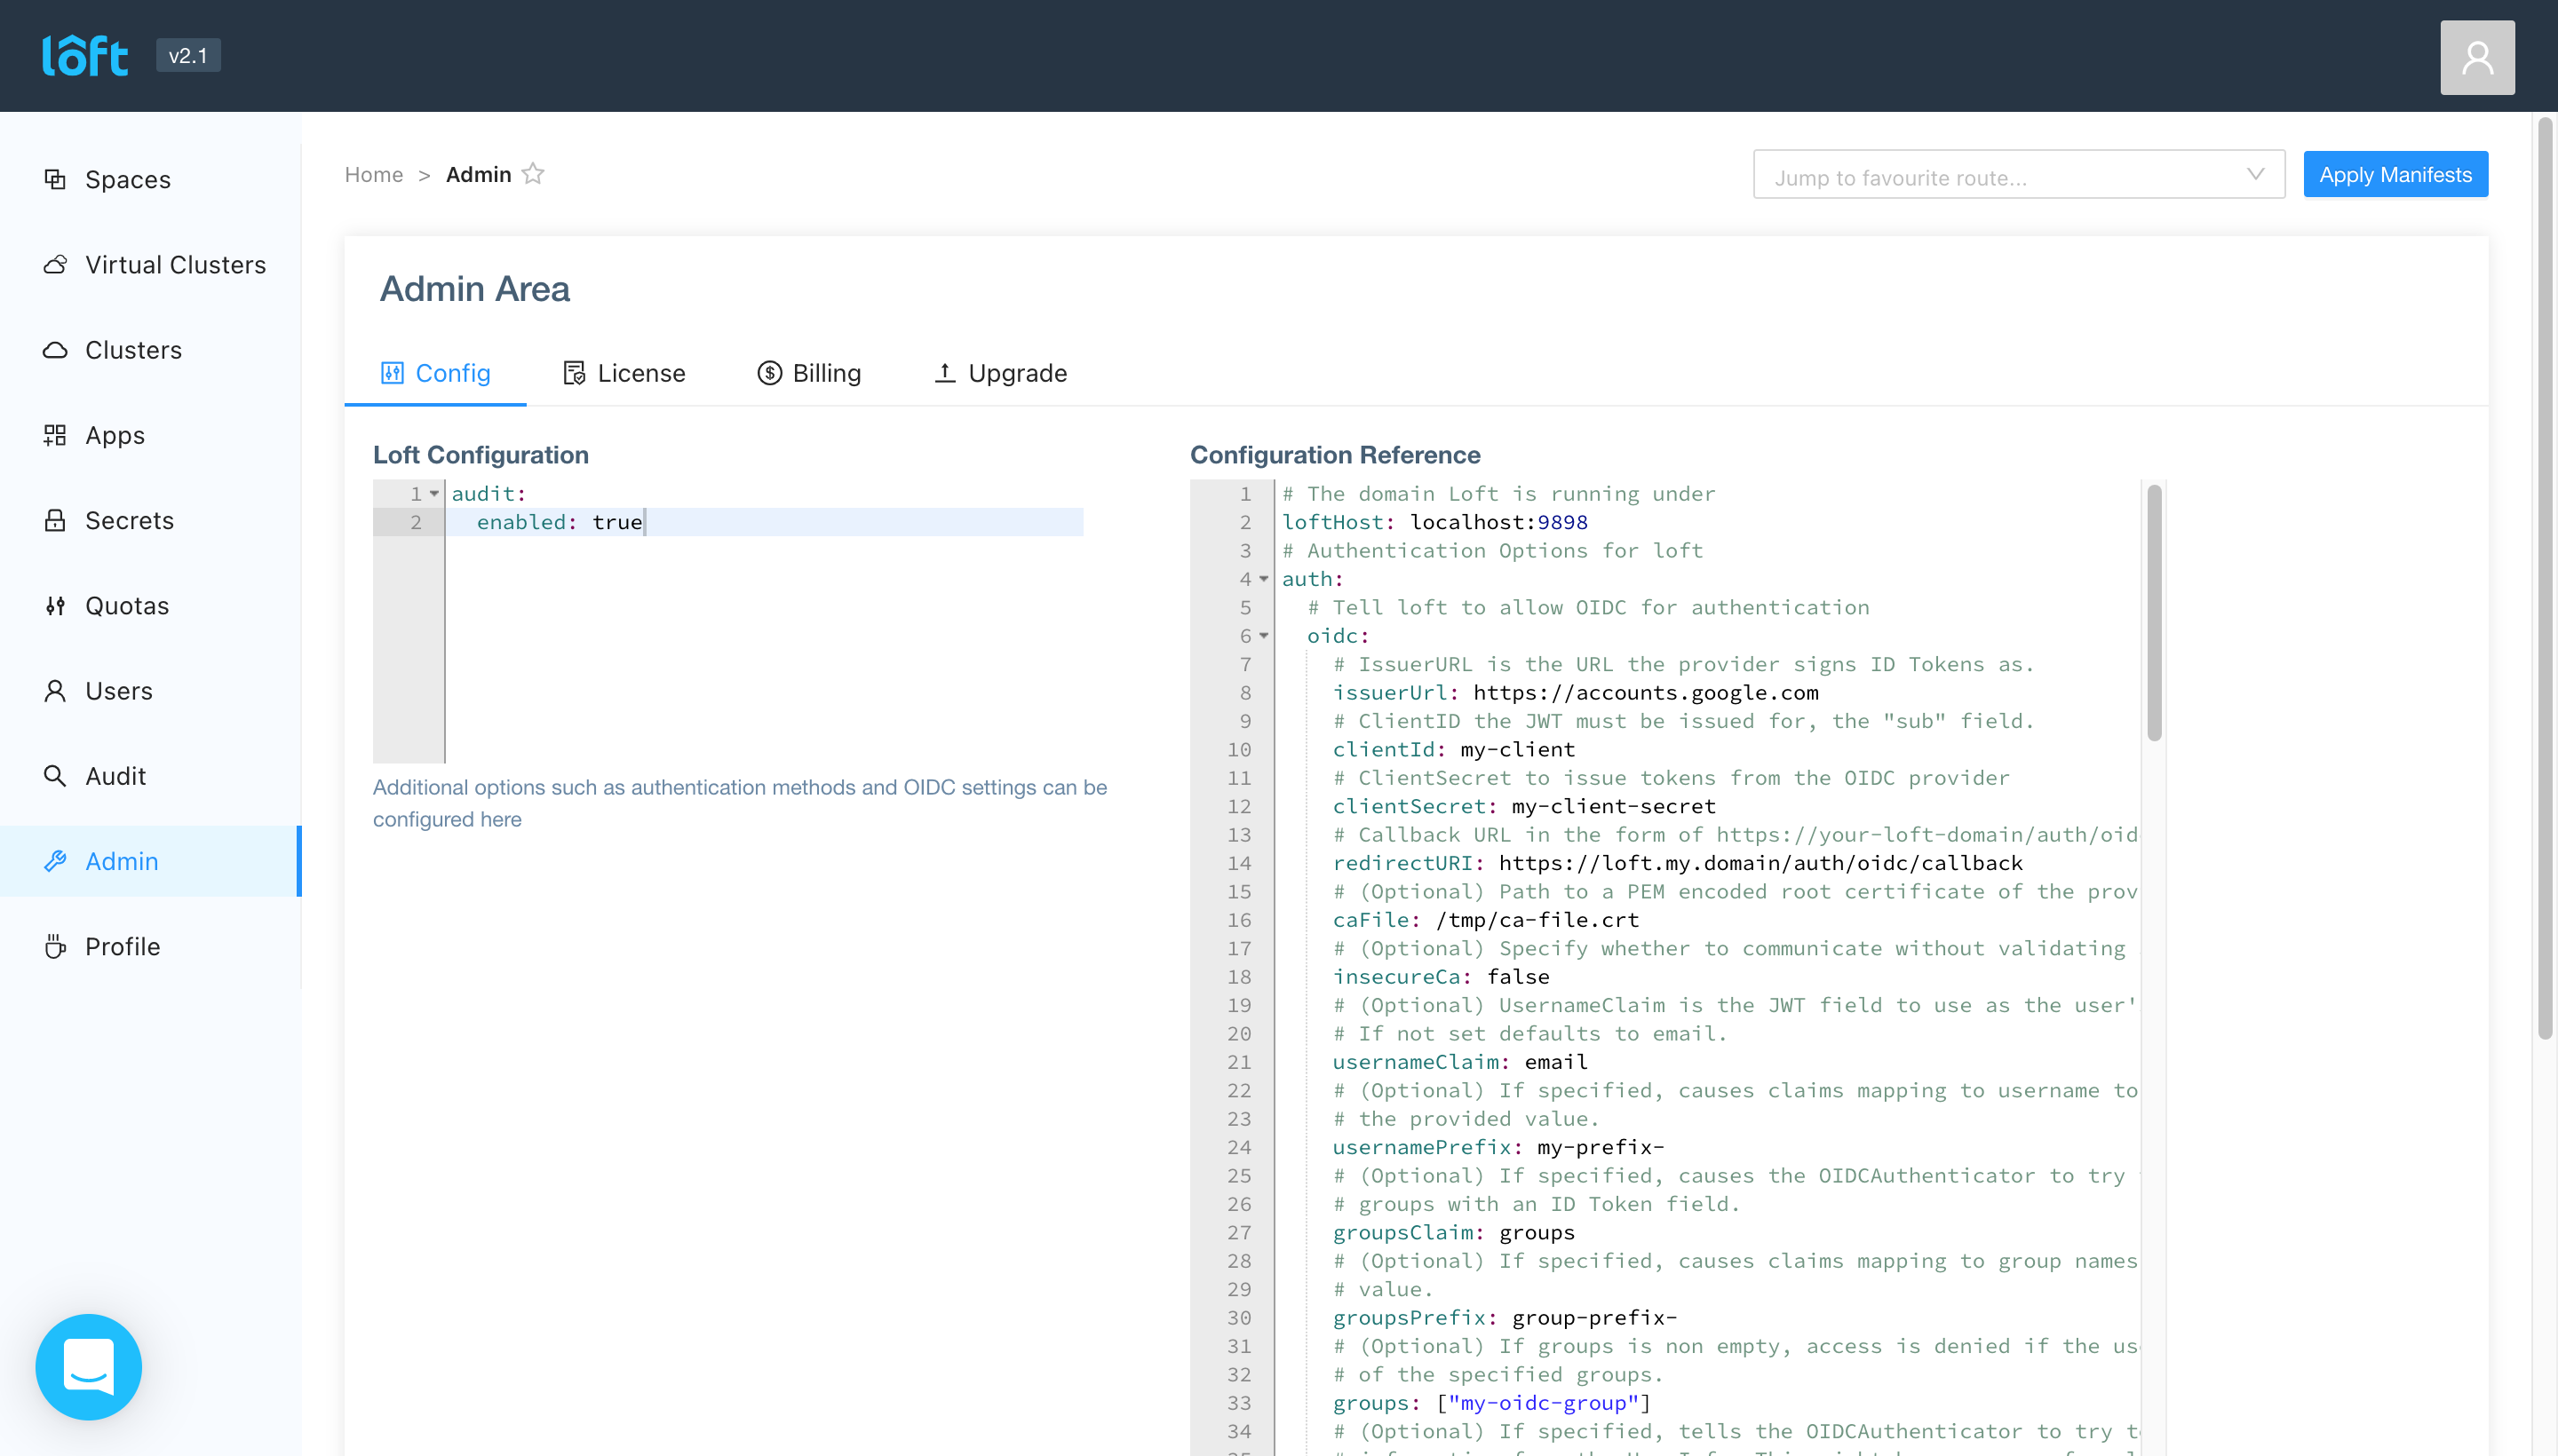Screen dimensions: 2558x1456
Task: Open the chat support bubble
Action: [88, 1366]
